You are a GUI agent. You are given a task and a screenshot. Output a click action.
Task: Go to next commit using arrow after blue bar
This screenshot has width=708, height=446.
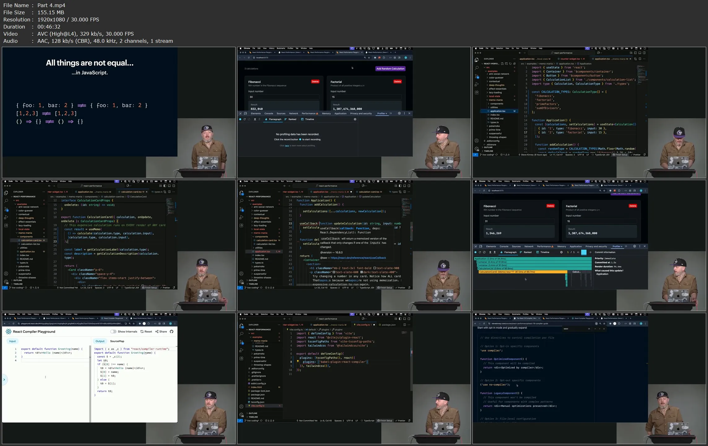(590, 252)
